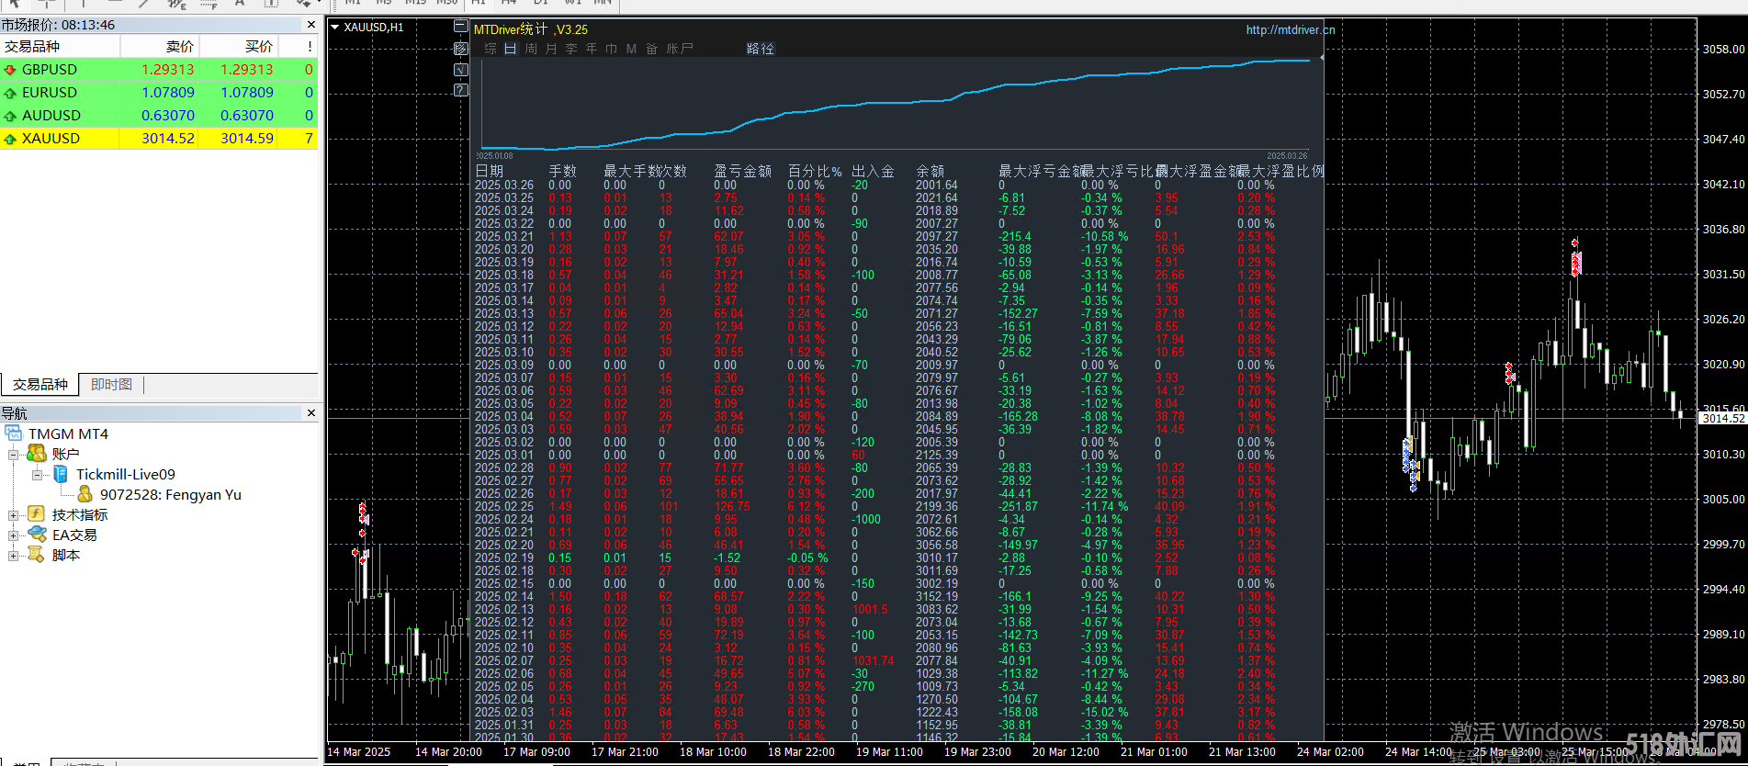Screen dimensions: 1748x766
Task: Select the TMGM MT4 tree item
Action: [x=68, y=434]
